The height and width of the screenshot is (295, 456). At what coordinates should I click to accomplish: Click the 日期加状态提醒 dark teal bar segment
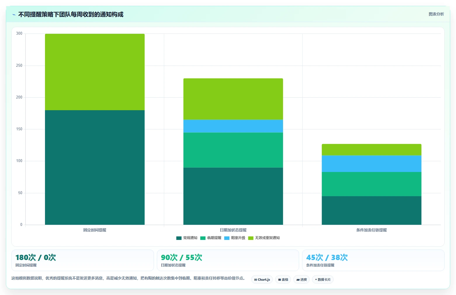pos(233,196)
